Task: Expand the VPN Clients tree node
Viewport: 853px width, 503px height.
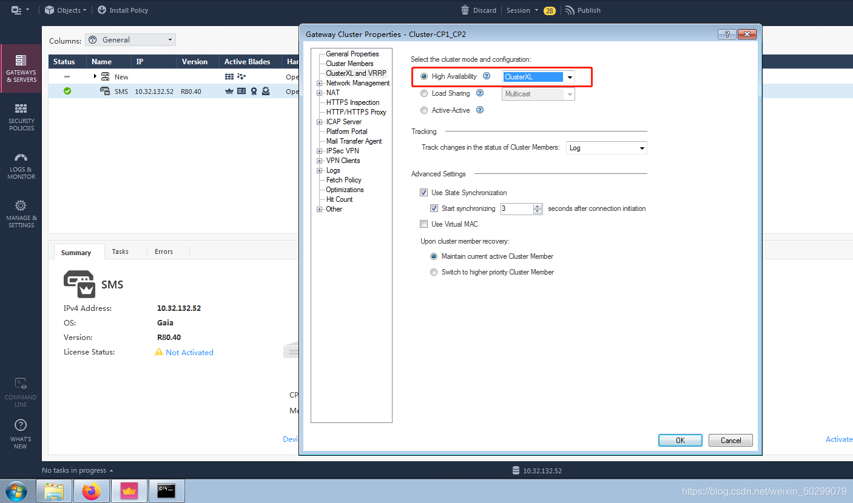Action: pyautogui.click(x=320, y=161)
